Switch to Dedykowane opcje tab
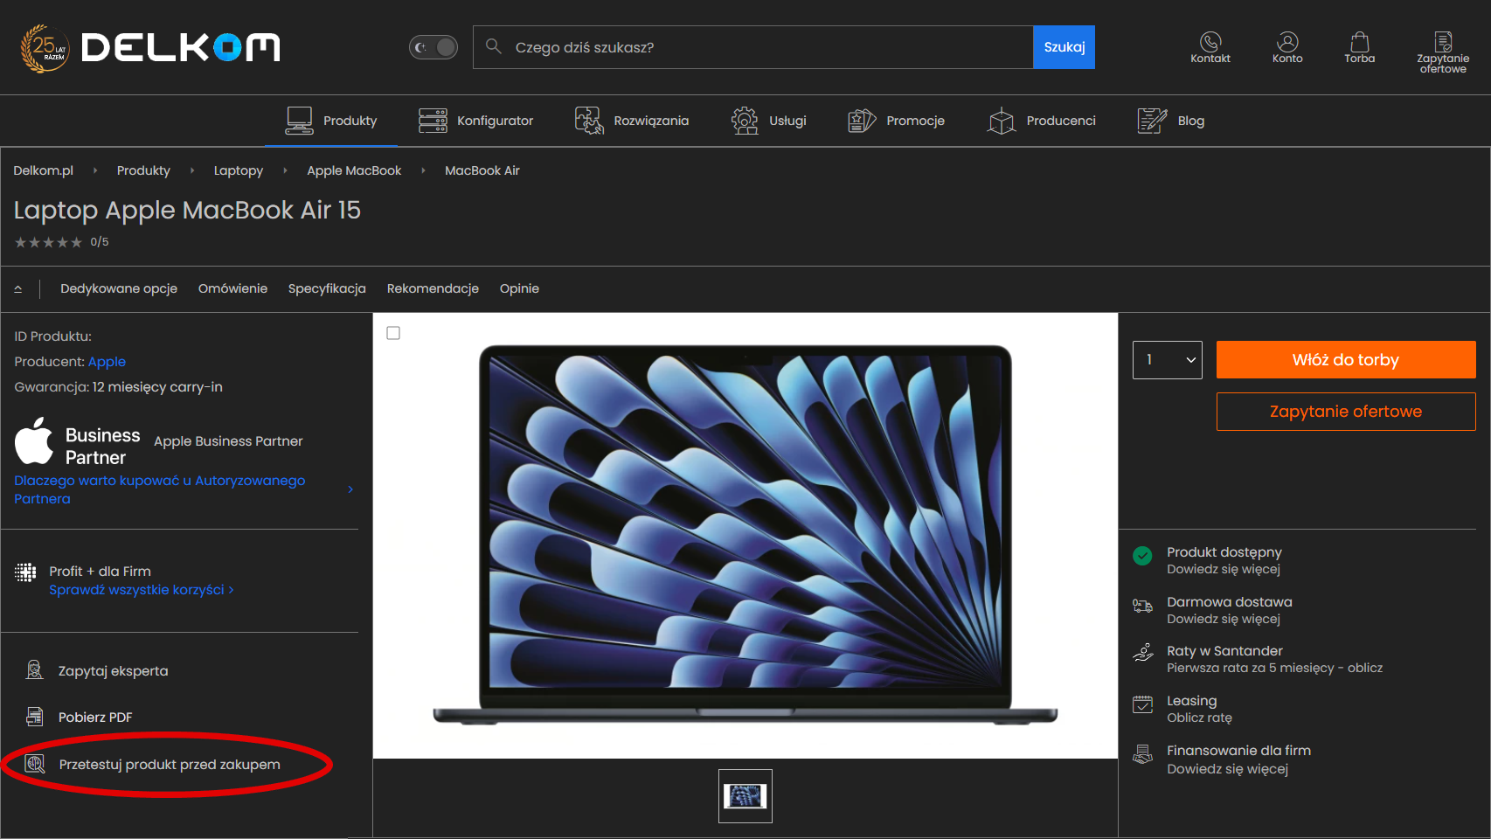This screenshot has height=839, width=1491. point(119,288)
